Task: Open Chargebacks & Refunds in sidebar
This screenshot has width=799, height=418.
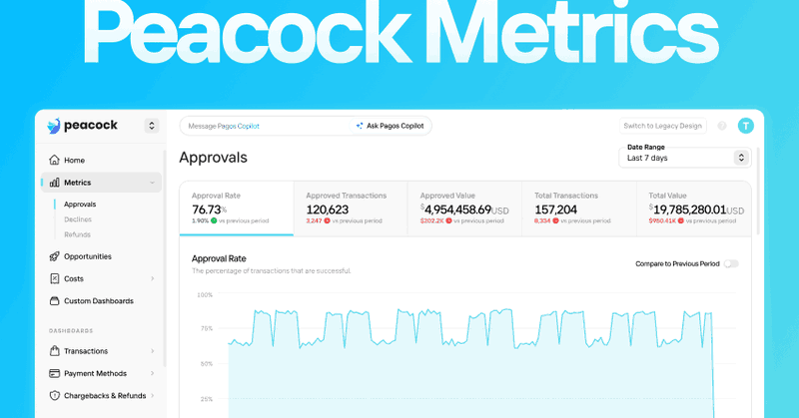Action: click(101, 396)
